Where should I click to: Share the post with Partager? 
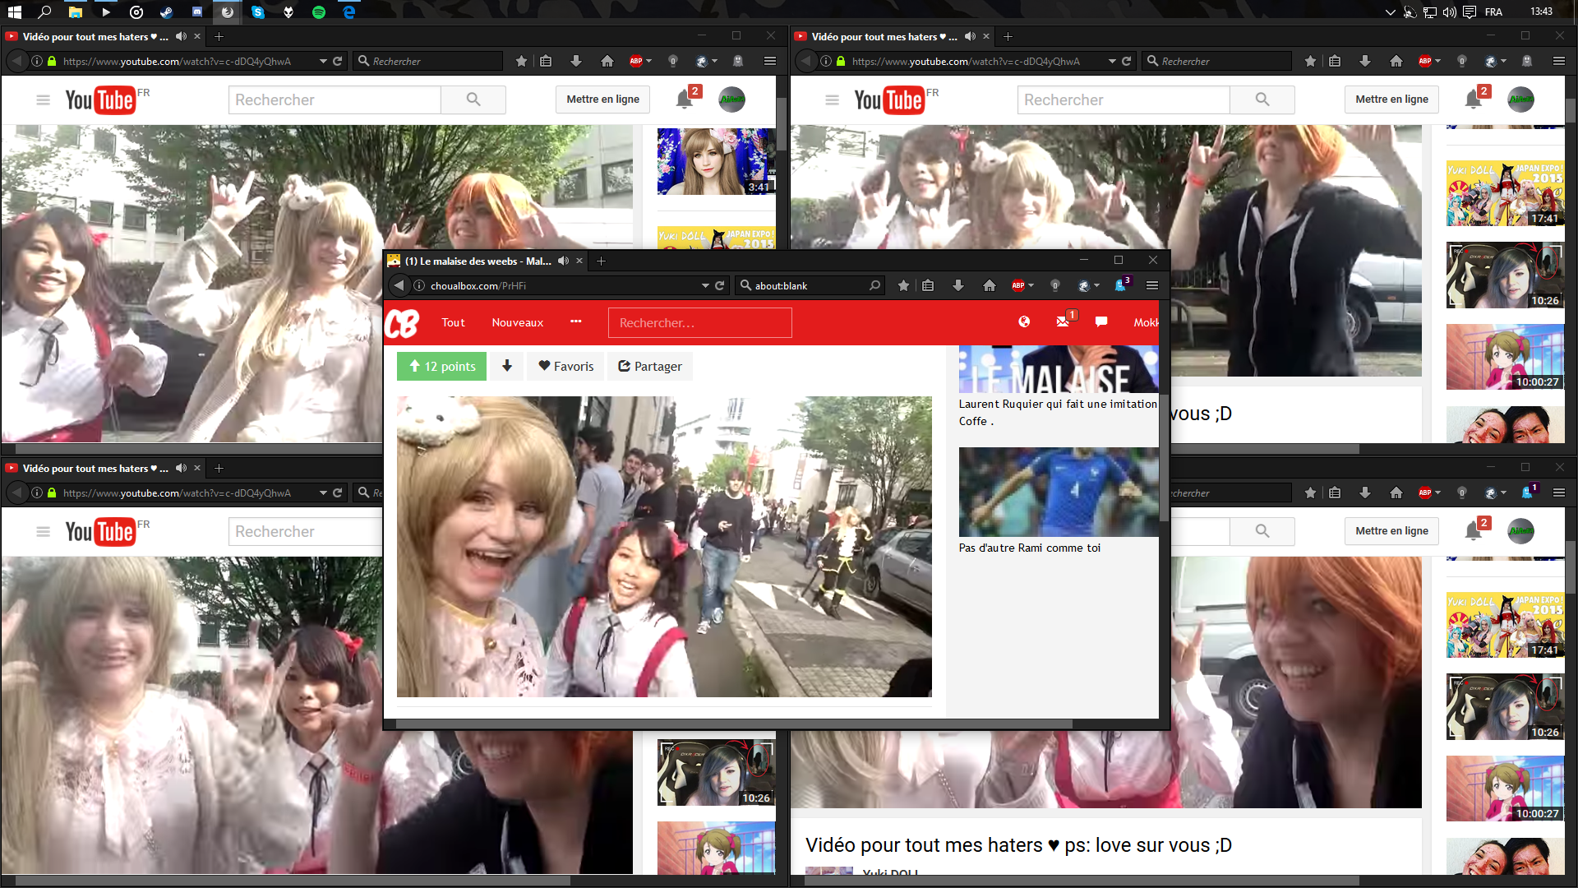pos(649,366)
